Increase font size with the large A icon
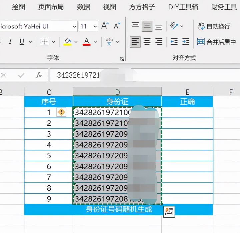The height and width of the screenshot is (233, 240). (105, 26)
